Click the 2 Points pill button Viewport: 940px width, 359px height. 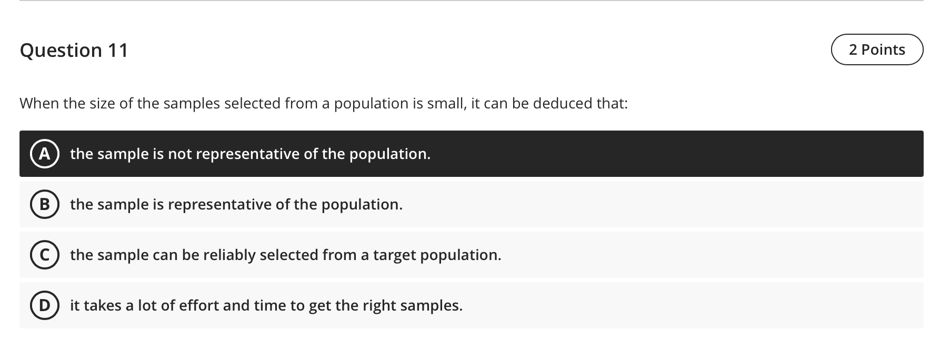point(876,49)
